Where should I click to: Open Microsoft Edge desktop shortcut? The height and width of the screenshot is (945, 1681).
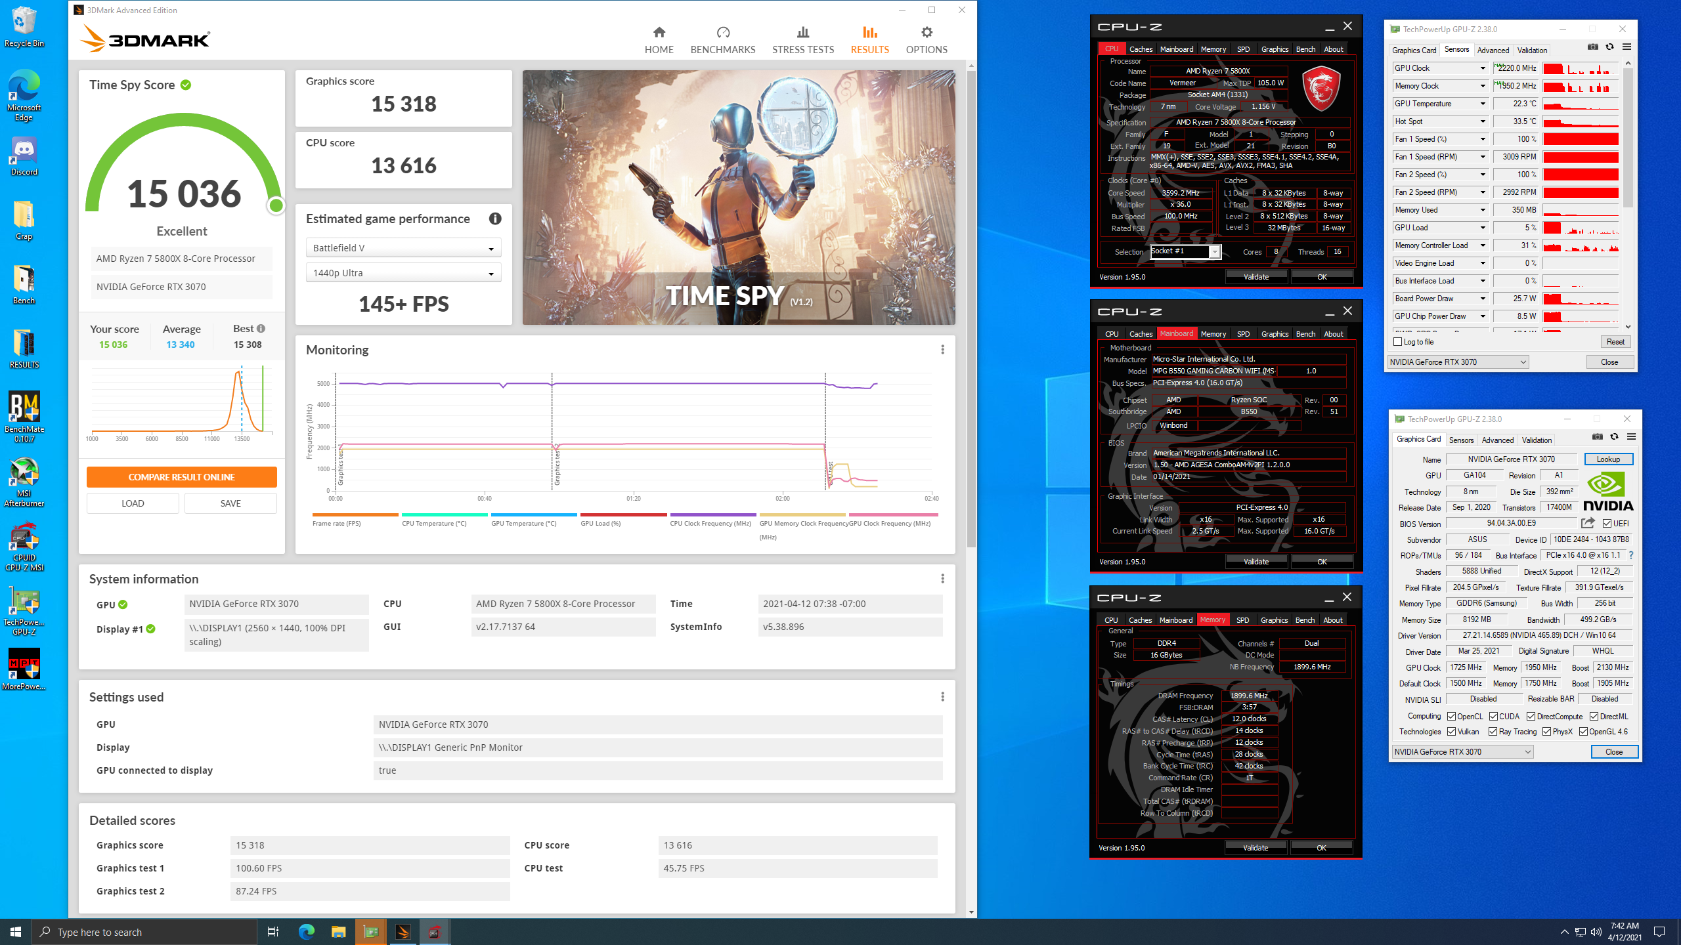point(24,95)
